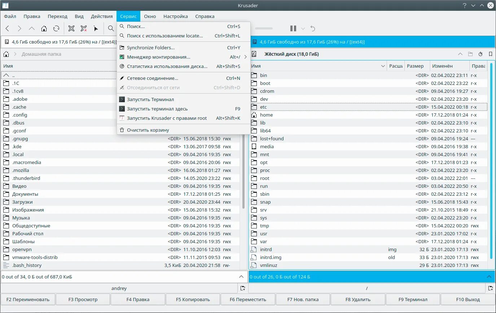Click left panel disk space media icon

pyautogui.click(x=6, y=42)
